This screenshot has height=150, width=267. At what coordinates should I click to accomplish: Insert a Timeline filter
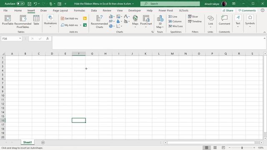point(195,21)
